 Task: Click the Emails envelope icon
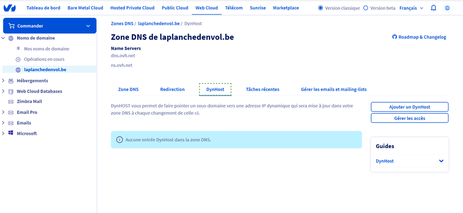pos(11,123)
